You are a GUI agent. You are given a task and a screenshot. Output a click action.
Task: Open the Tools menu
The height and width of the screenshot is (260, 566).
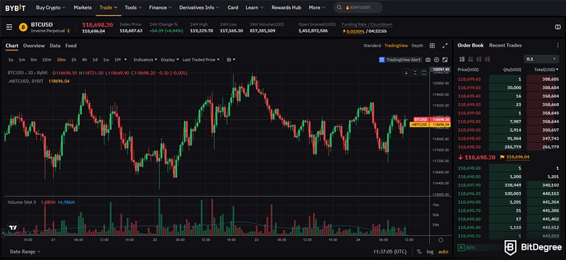[x=133, y=7]
